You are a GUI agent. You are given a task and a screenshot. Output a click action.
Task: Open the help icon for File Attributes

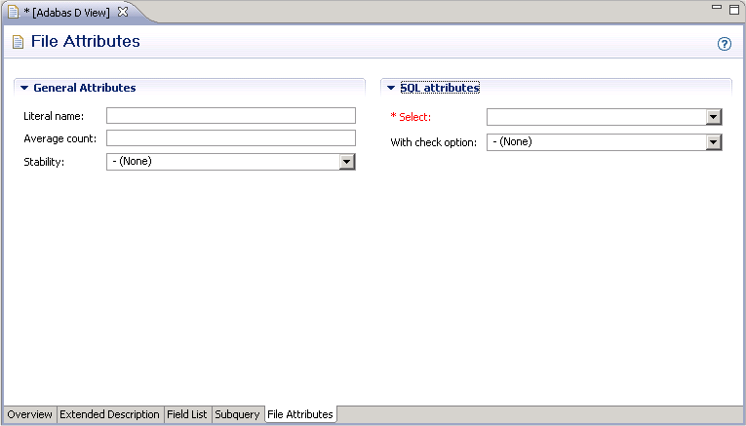click(x=725, y=44)
